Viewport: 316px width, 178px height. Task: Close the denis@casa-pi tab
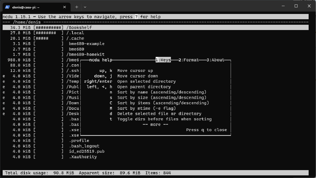click(65, 7)
